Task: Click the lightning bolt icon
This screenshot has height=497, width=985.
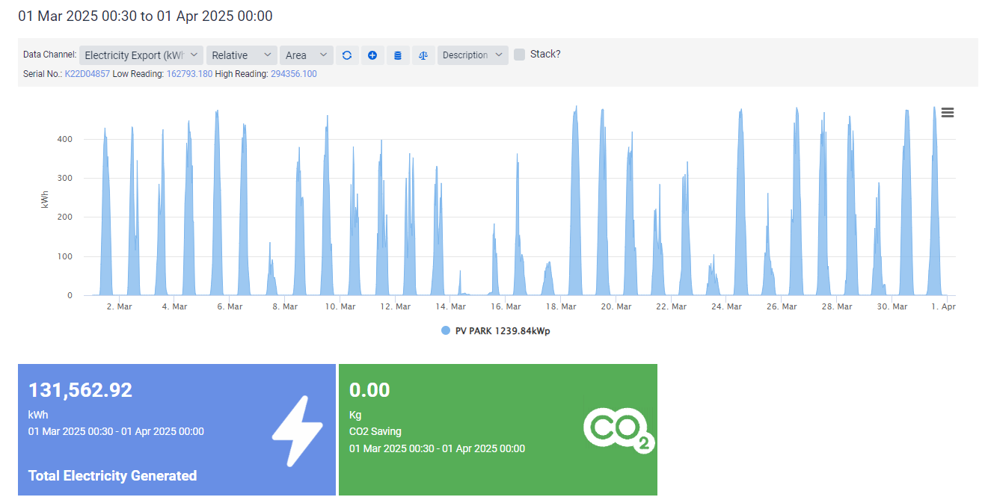Action: pos(296,431)
